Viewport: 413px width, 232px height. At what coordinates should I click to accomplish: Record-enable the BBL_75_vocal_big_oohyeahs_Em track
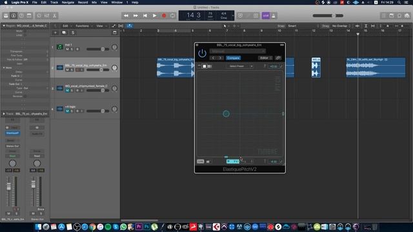tap(77, 70)
